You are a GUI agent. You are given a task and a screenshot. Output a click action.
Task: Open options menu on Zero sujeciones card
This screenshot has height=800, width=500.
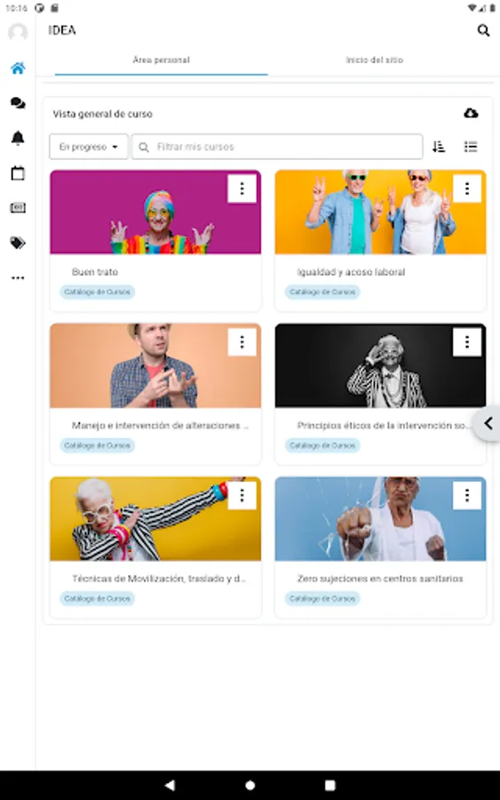467,495
